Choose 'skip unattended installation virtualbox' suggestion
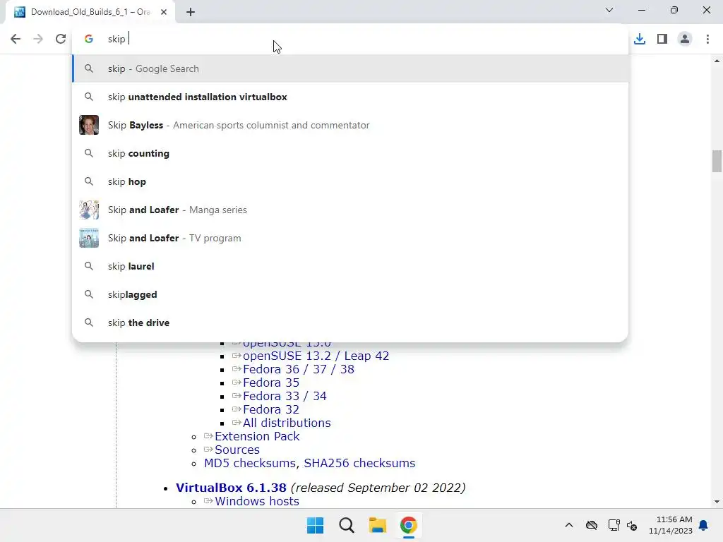This screenshot has height=542, width=723. point(350,97)
